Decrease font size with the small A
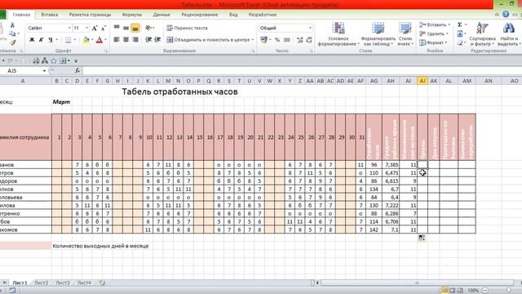This screenshot has height=294, width=522. 104,29
